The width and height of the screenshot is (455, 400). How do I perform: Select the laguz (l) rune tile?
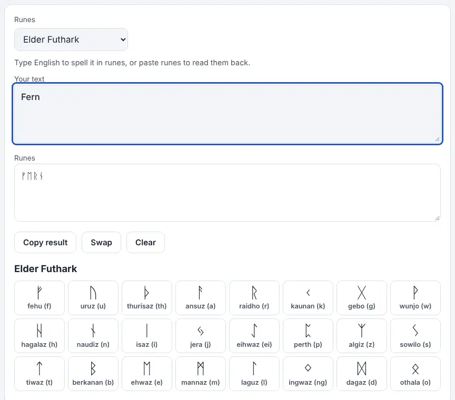(254, 374)
